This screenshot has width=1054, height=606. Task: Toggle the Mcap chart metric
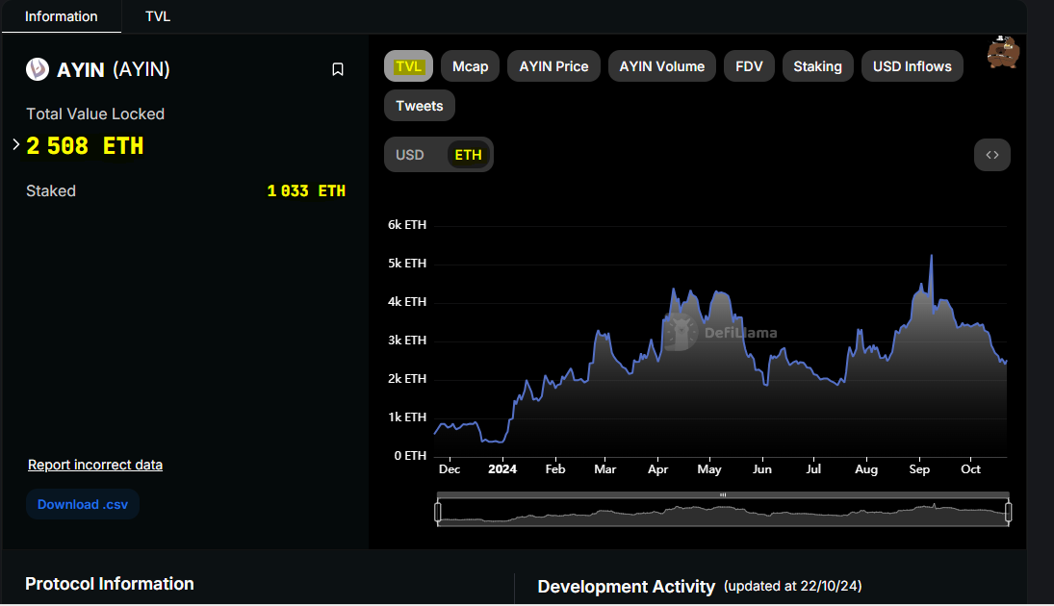click(470, 66)
